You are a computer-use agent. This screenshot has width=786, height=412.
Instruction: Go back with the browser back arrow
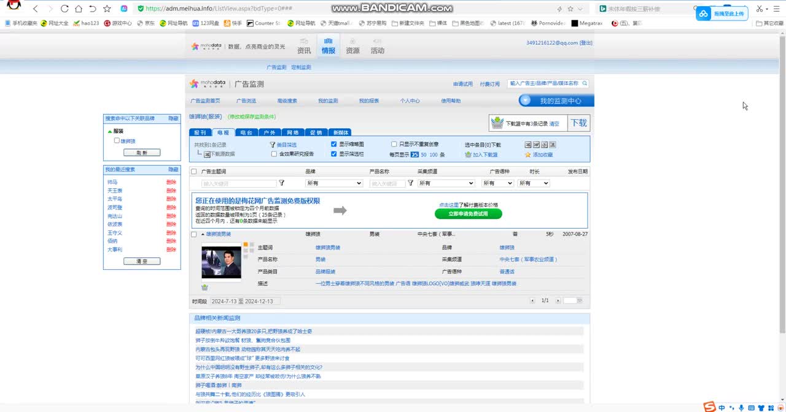tap(36, 9)
